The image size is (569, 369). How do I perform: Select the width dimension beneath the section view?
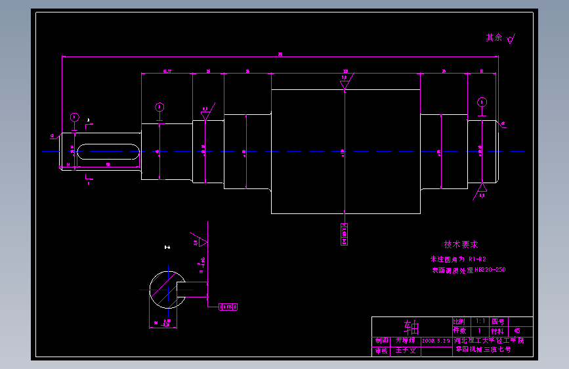pos(163,325)
